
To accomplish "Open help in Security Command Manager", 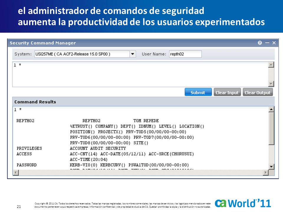I will (260, 43).
